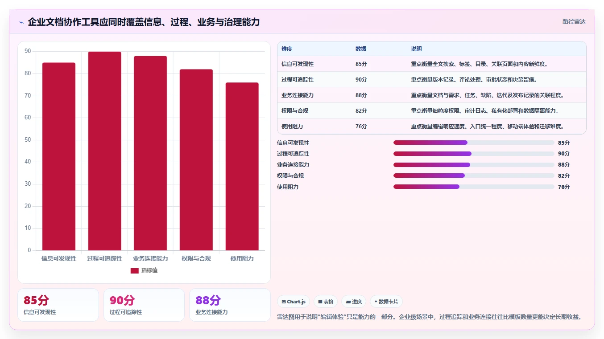Click the 使用阻力 progress bar

[474, 187]
